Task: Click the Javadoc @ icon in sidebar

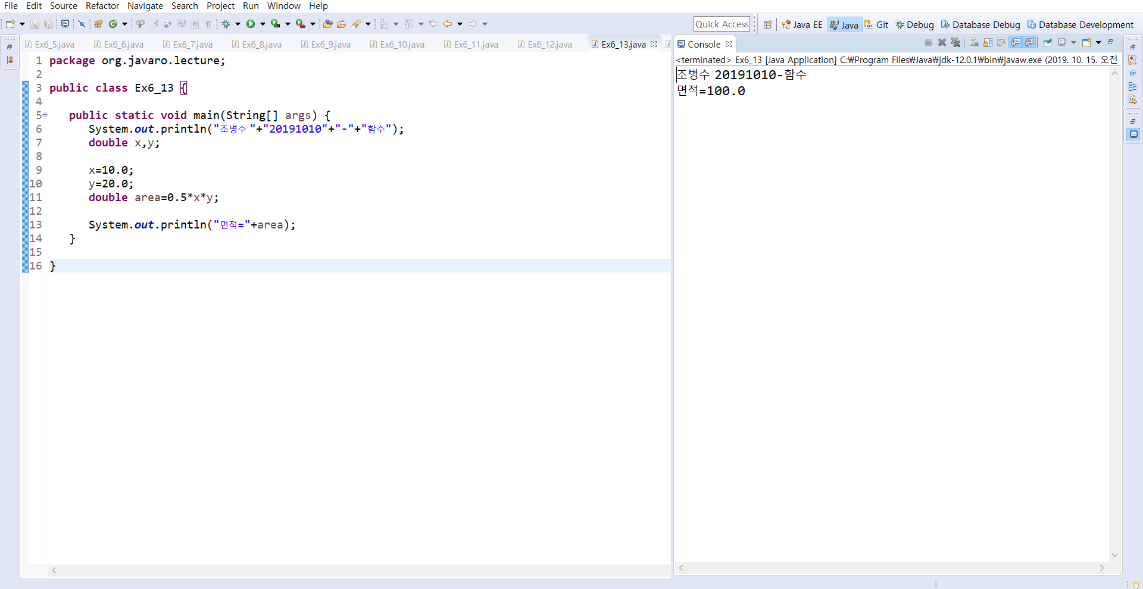Action: tap(1133, 73)
